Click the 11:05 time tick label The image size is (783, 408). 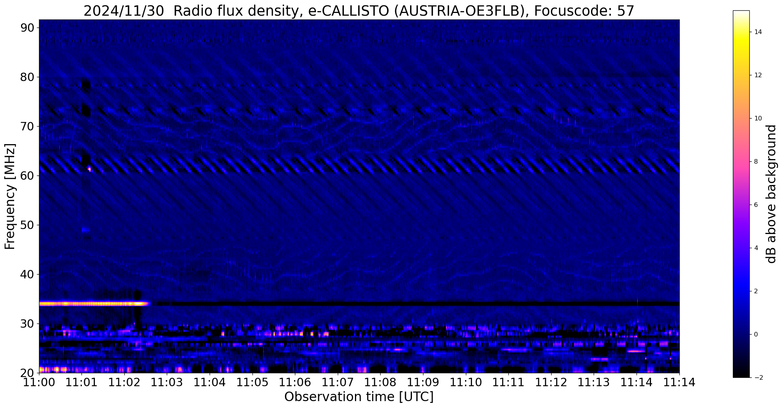click(252, 382)
